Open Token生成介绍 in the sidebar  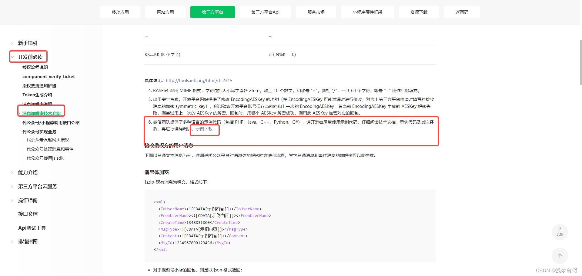click(37, 95)
